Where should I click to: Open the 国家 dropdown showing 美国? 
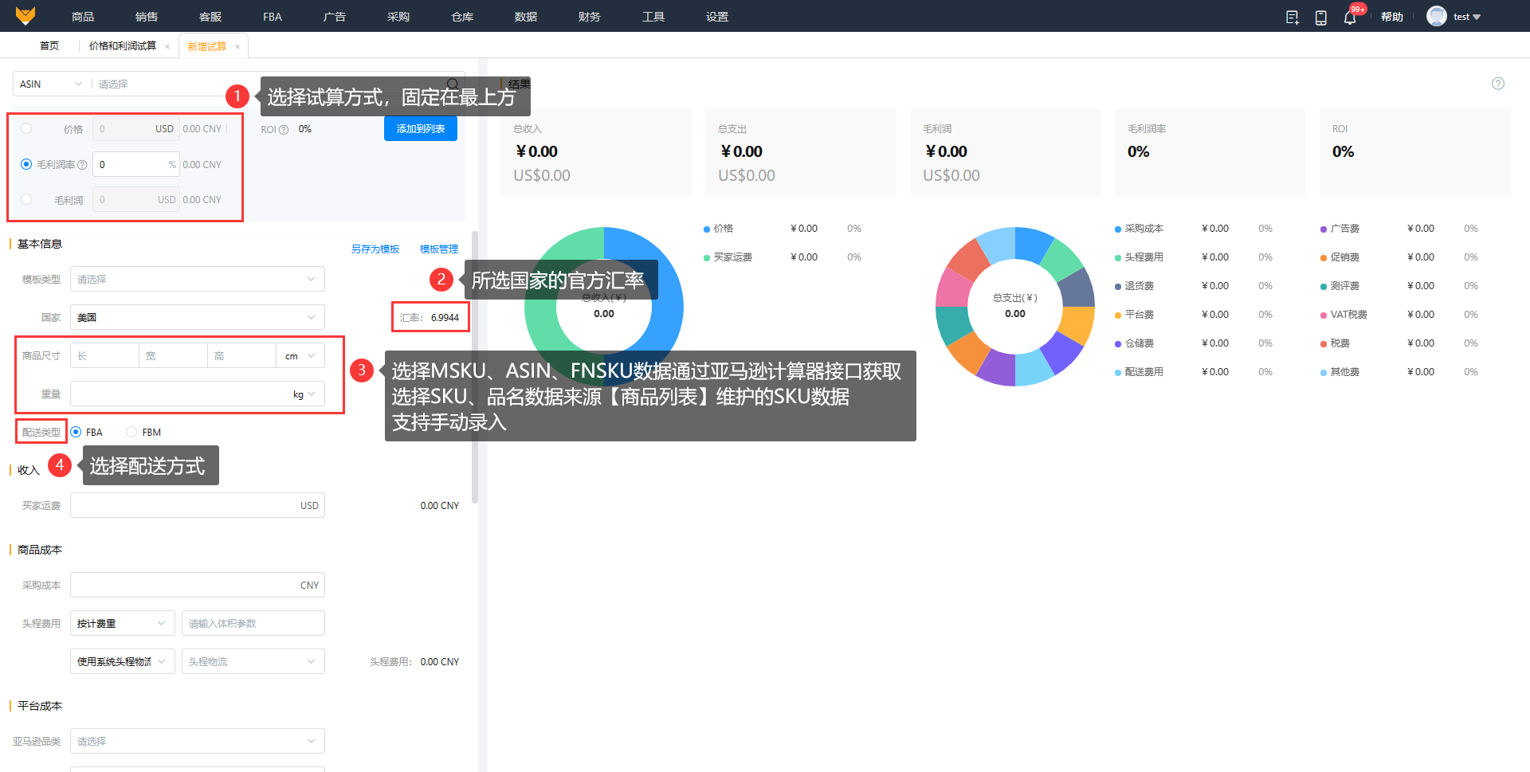coord(198,317)
